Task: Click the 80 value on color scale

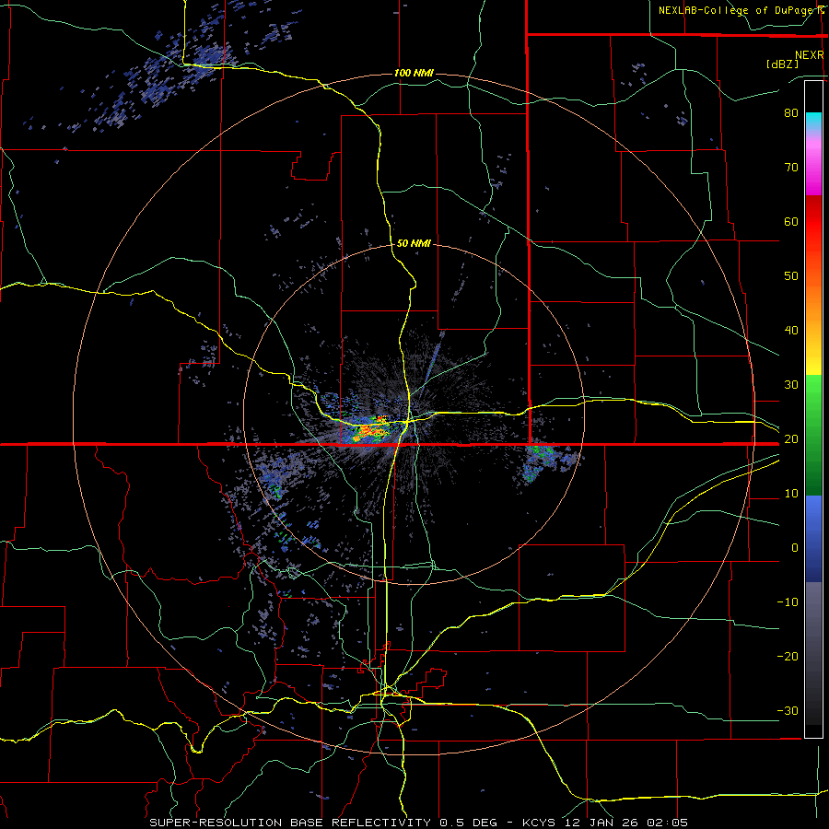Action: click(791, 113)
